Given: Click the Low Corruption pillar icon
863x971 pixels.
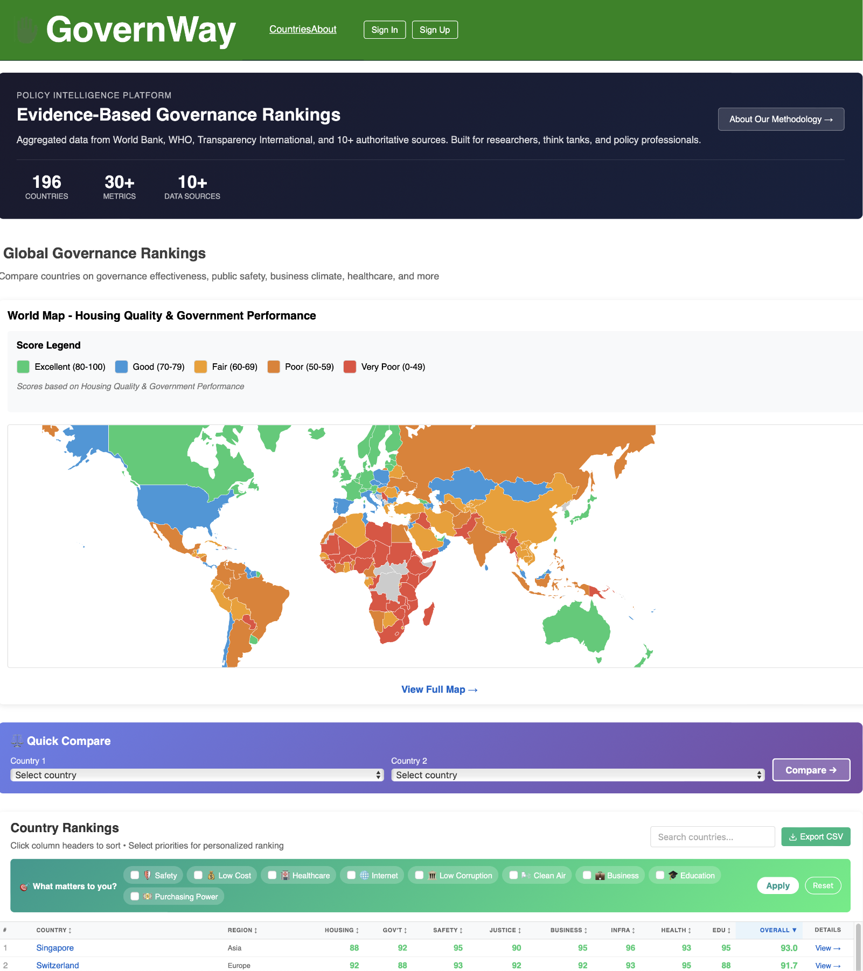Looking at the screenshot, I should (x=434, y=875).
